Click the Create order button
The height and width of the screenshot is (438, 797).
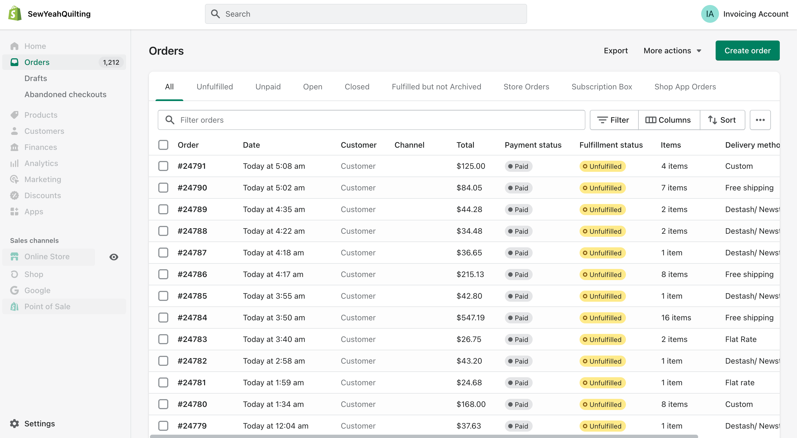[x=748, y=51]
